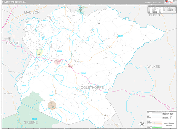Click the yellow shaded city area
The image size is (178, 129).
click(x=39, y=53)
